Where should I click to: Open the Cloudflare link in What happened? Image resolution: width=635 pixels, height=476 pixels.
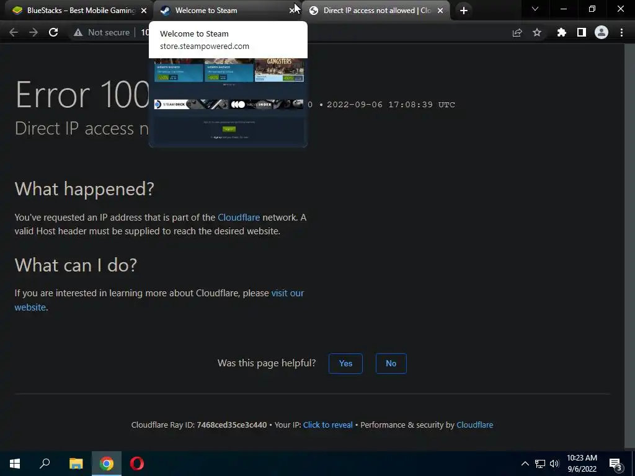[239, 218]
